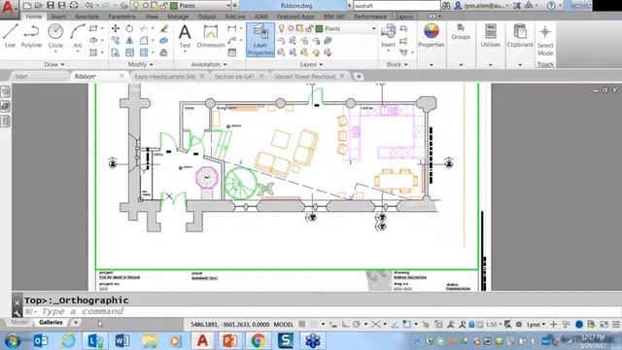The image size is (622, 350).
Task: Click the Open file icon in quick access
Action: [39, 5]
